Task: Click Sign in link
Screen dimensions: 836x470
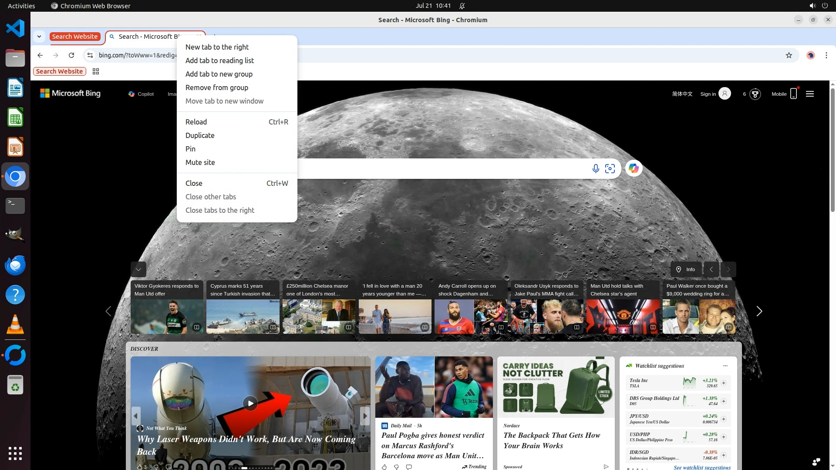Action: pyautogui.click(x=708, y=94)
